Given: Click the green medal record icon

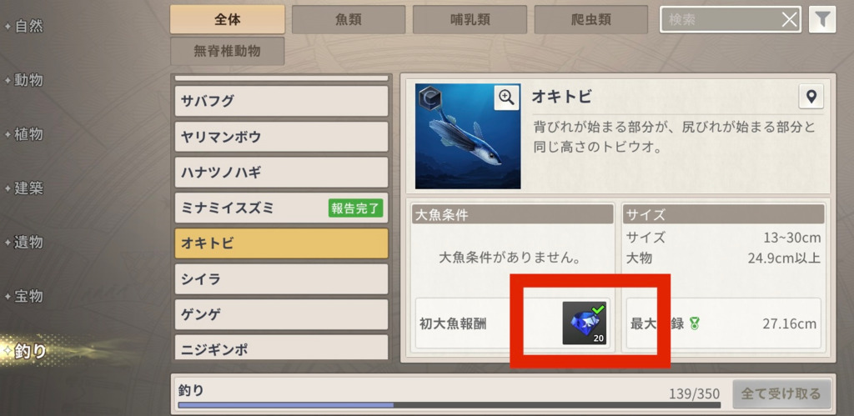Looking at the screenshot, I should point(694,324).
